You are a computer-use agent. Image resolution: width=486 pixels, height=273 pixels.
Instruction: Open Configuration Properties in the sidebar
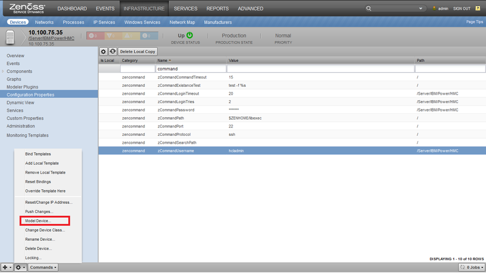pos(49,95)
